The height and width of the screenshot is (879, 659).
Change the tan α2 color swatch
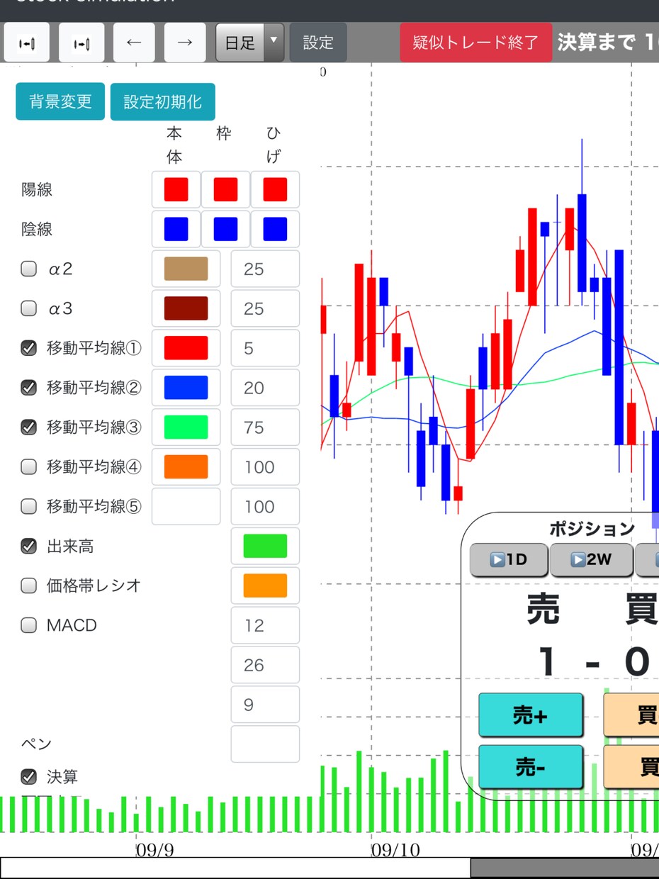186,269
